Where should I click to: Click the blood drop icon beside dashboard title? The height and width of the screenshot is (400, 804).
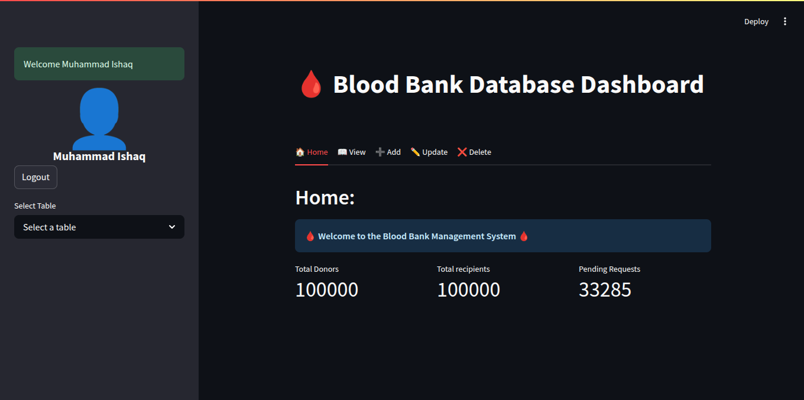[x=310, y=84]
